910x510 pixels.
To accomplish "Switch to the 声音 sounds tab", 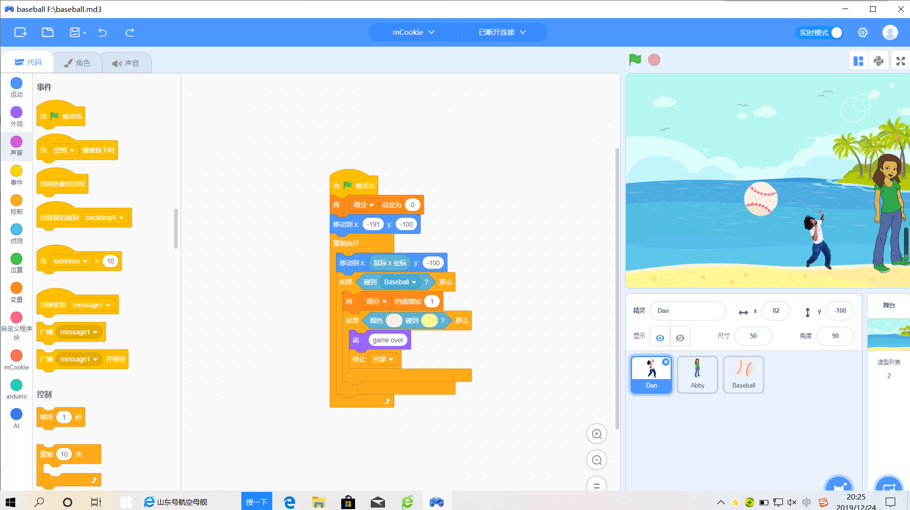I will [x=126, y=63].
